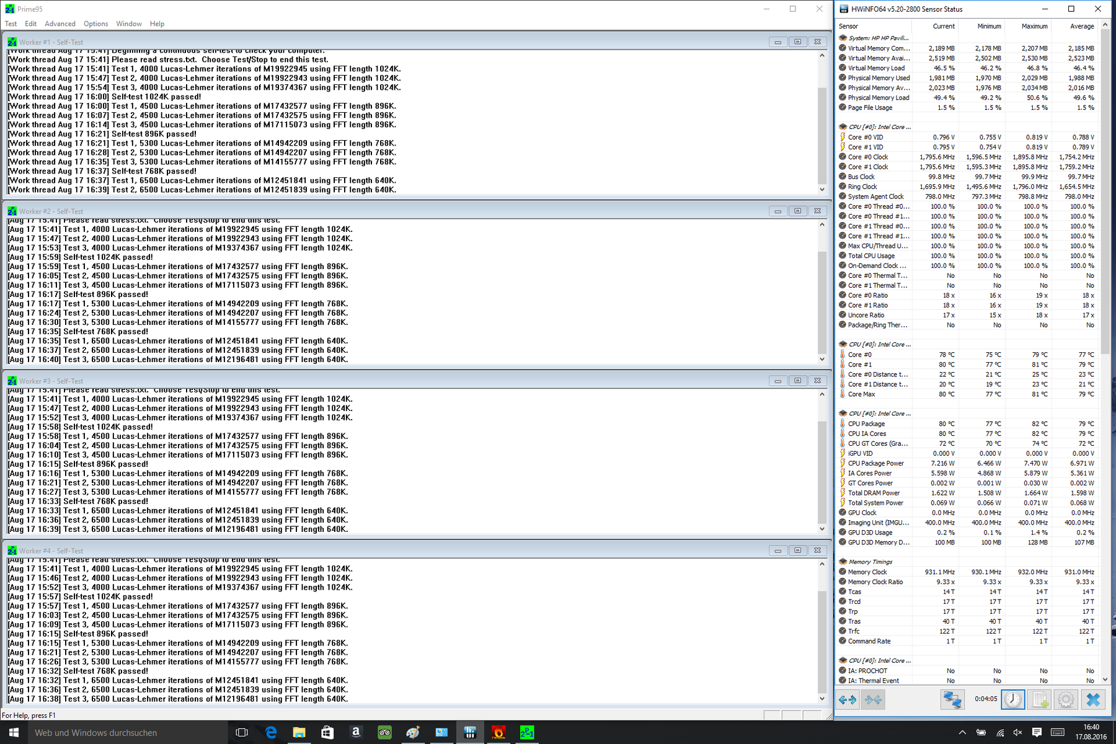Open the TripAdvisor taskbar icon
This screenshot has height=744, width=1116.
384,732
